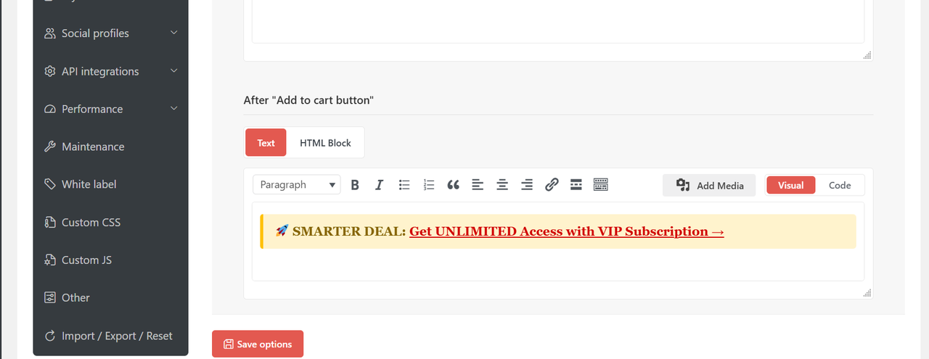Insert a bulleted list
This screenshot has width=929, height=359.
tap(404, 185)
